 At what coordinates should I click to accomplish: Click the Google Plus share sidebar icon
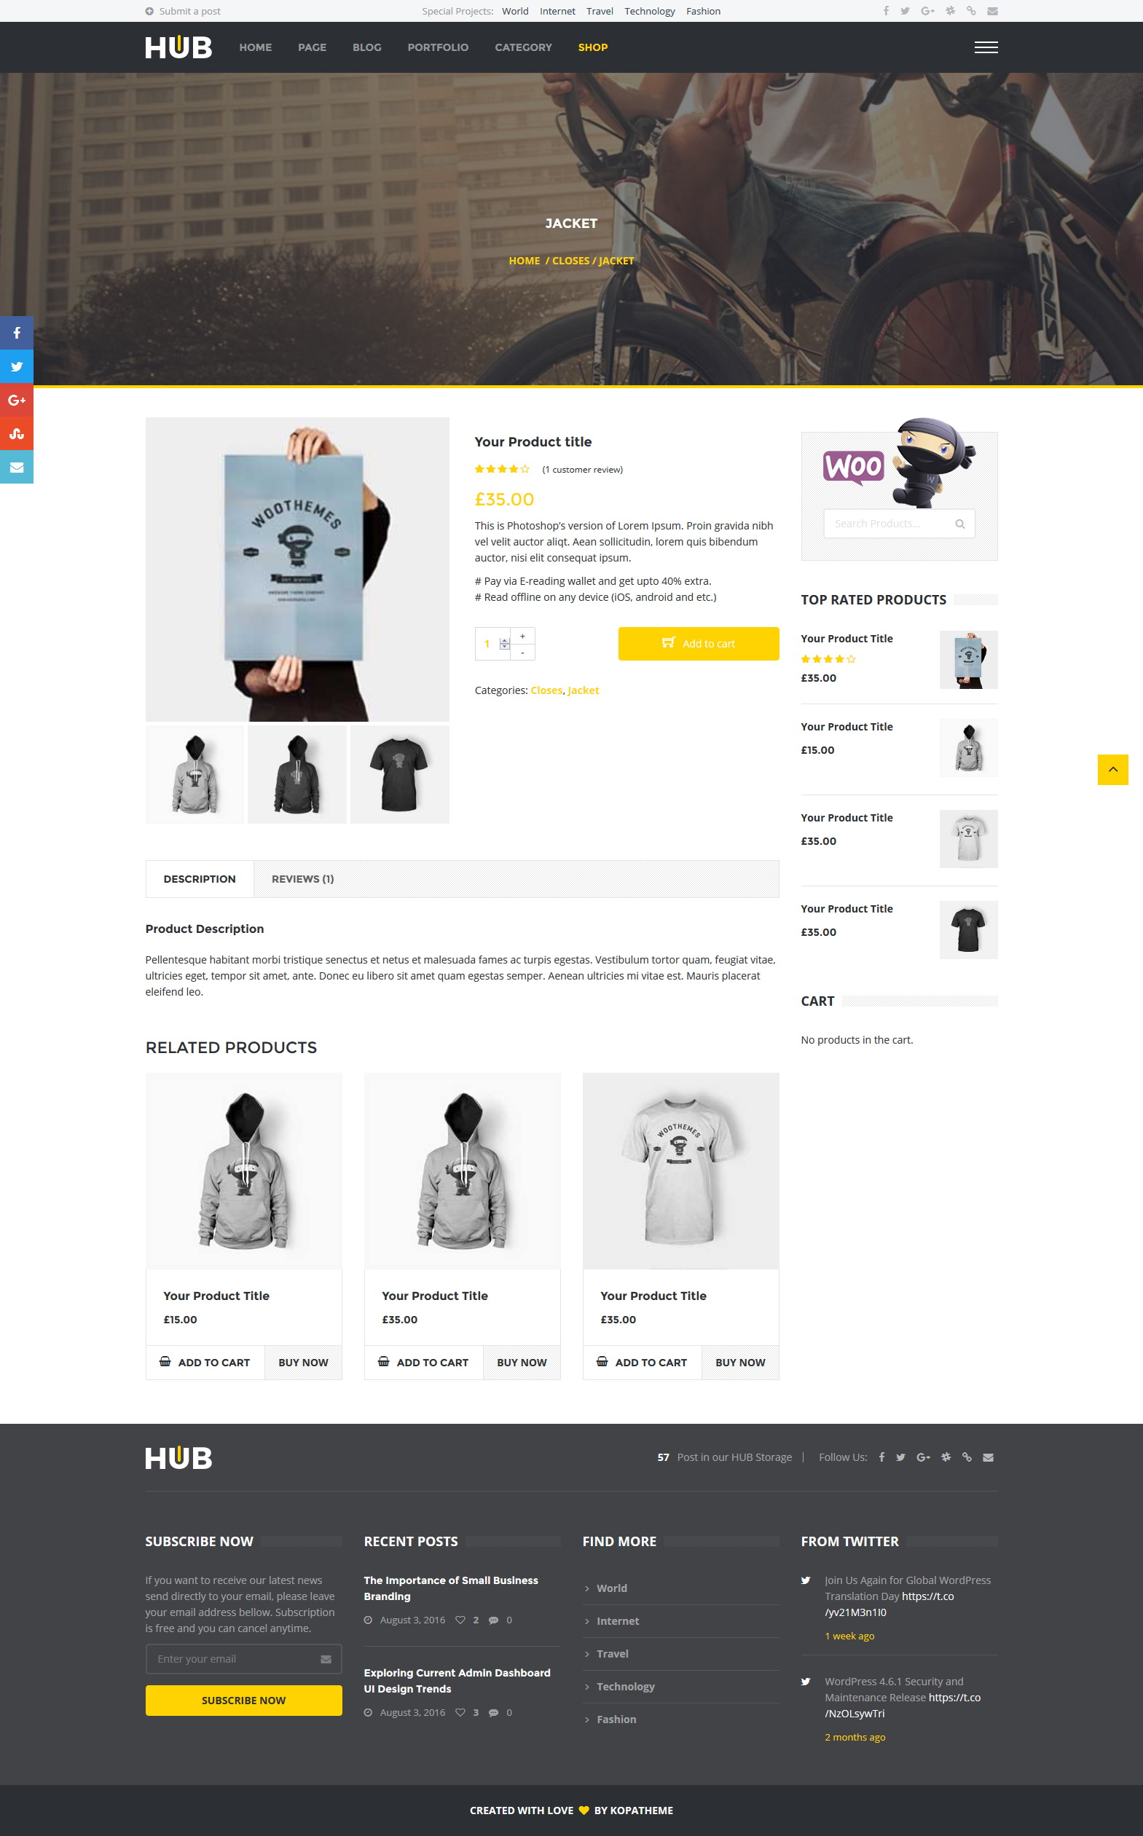(x=17, y=400)
